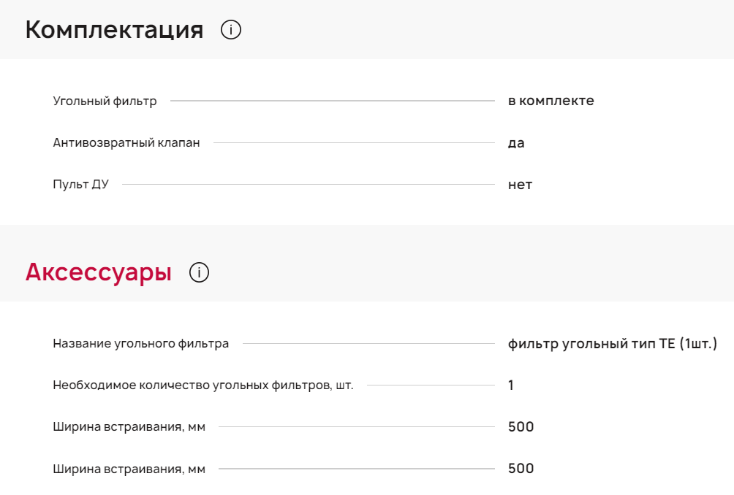Click the separator line after Антивозвратный клапан
Image resolution: width=734 pixels, height=495 pixels.
tap(354, 143)
